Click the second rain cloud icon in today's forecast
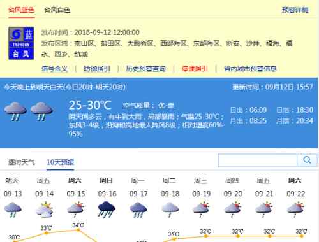Screen dimensions: 319x242 41,111
